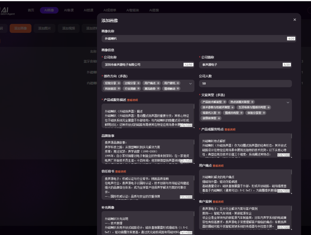Remove the 经验分享 tag
The image size is (311, 235).
(x=119, y=83)
